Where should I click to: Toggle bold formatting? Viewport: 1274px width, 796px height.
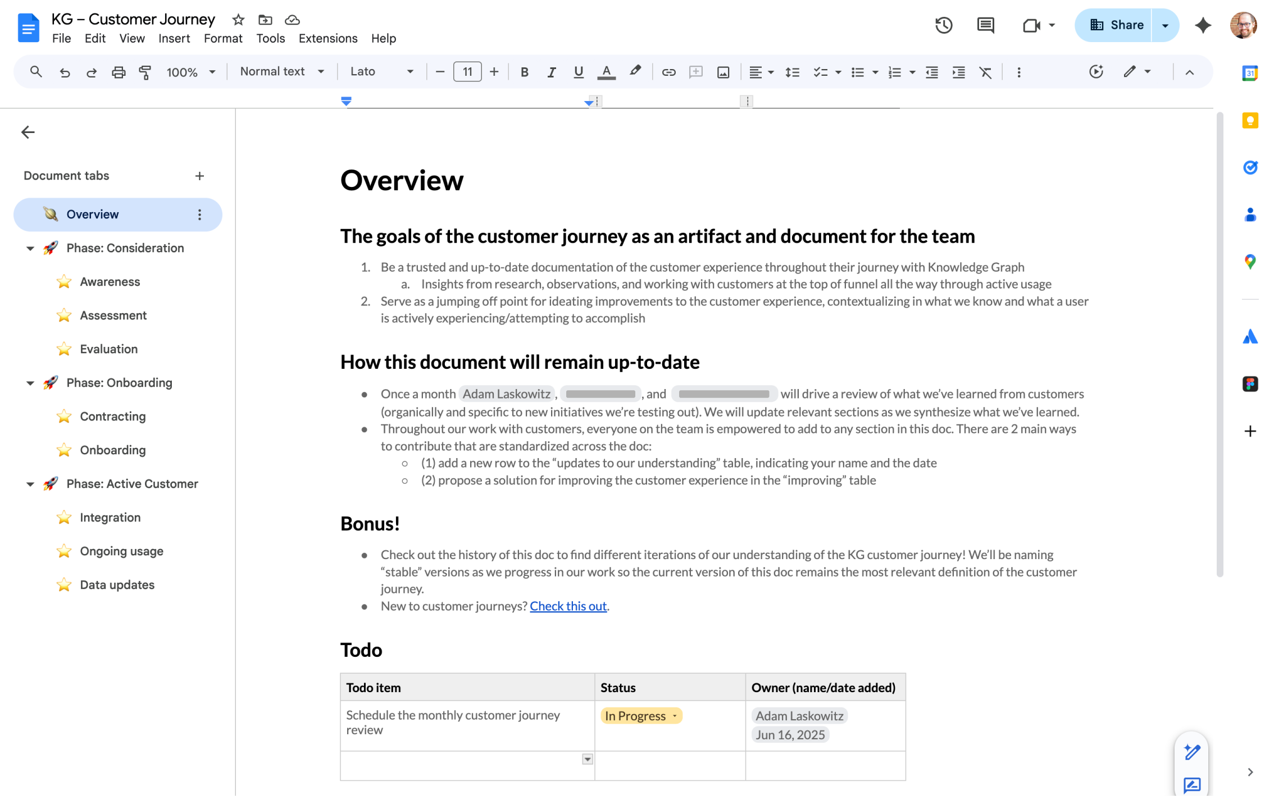[x=524, y=72]
